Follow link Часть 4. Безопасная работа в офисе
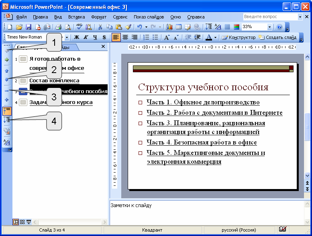 click(202, 142)
